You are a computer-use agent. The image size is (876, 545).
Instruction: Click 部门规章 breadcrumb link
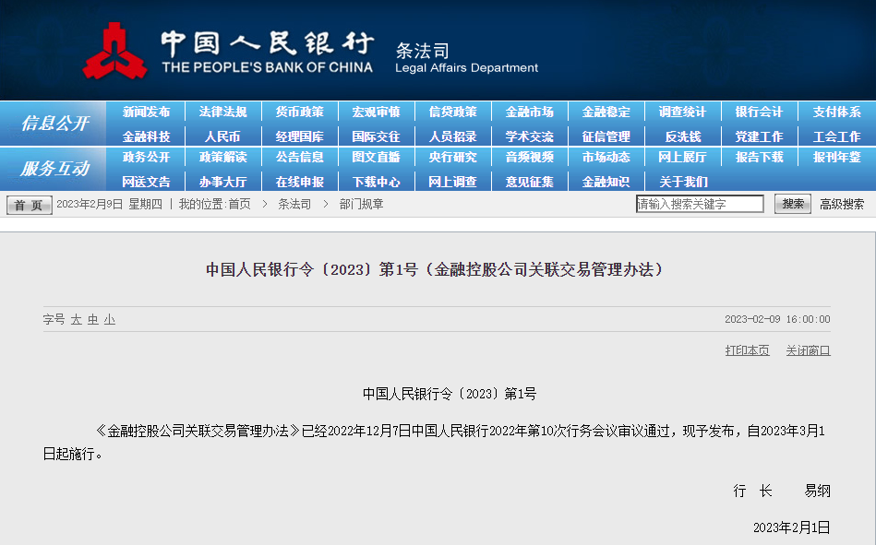click(361, 205)
